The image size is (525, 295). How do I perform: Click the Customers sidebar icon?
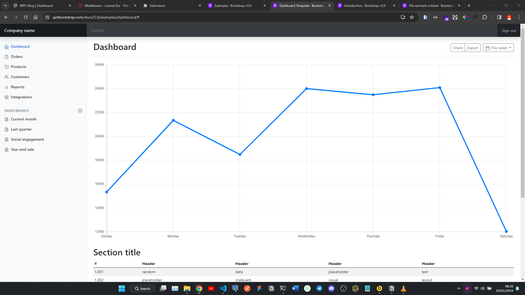[x=7, y=77]
